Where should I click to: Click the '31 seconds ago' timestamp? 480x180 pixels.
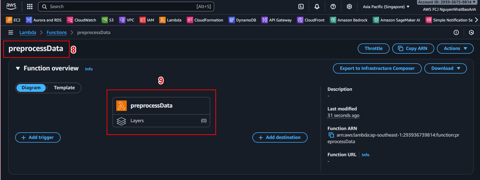point(343,115)
